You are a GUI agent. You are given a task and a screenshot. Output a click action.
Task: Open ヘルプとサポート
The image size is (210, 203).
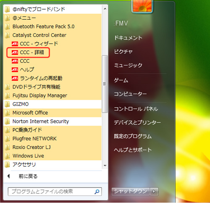pos(133,150)
